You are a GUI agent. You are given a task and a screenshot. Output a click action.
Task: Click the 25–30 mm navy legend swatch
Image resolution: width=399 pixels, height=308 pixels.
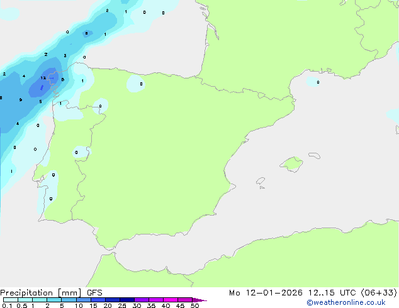click(x=127, y=300)
